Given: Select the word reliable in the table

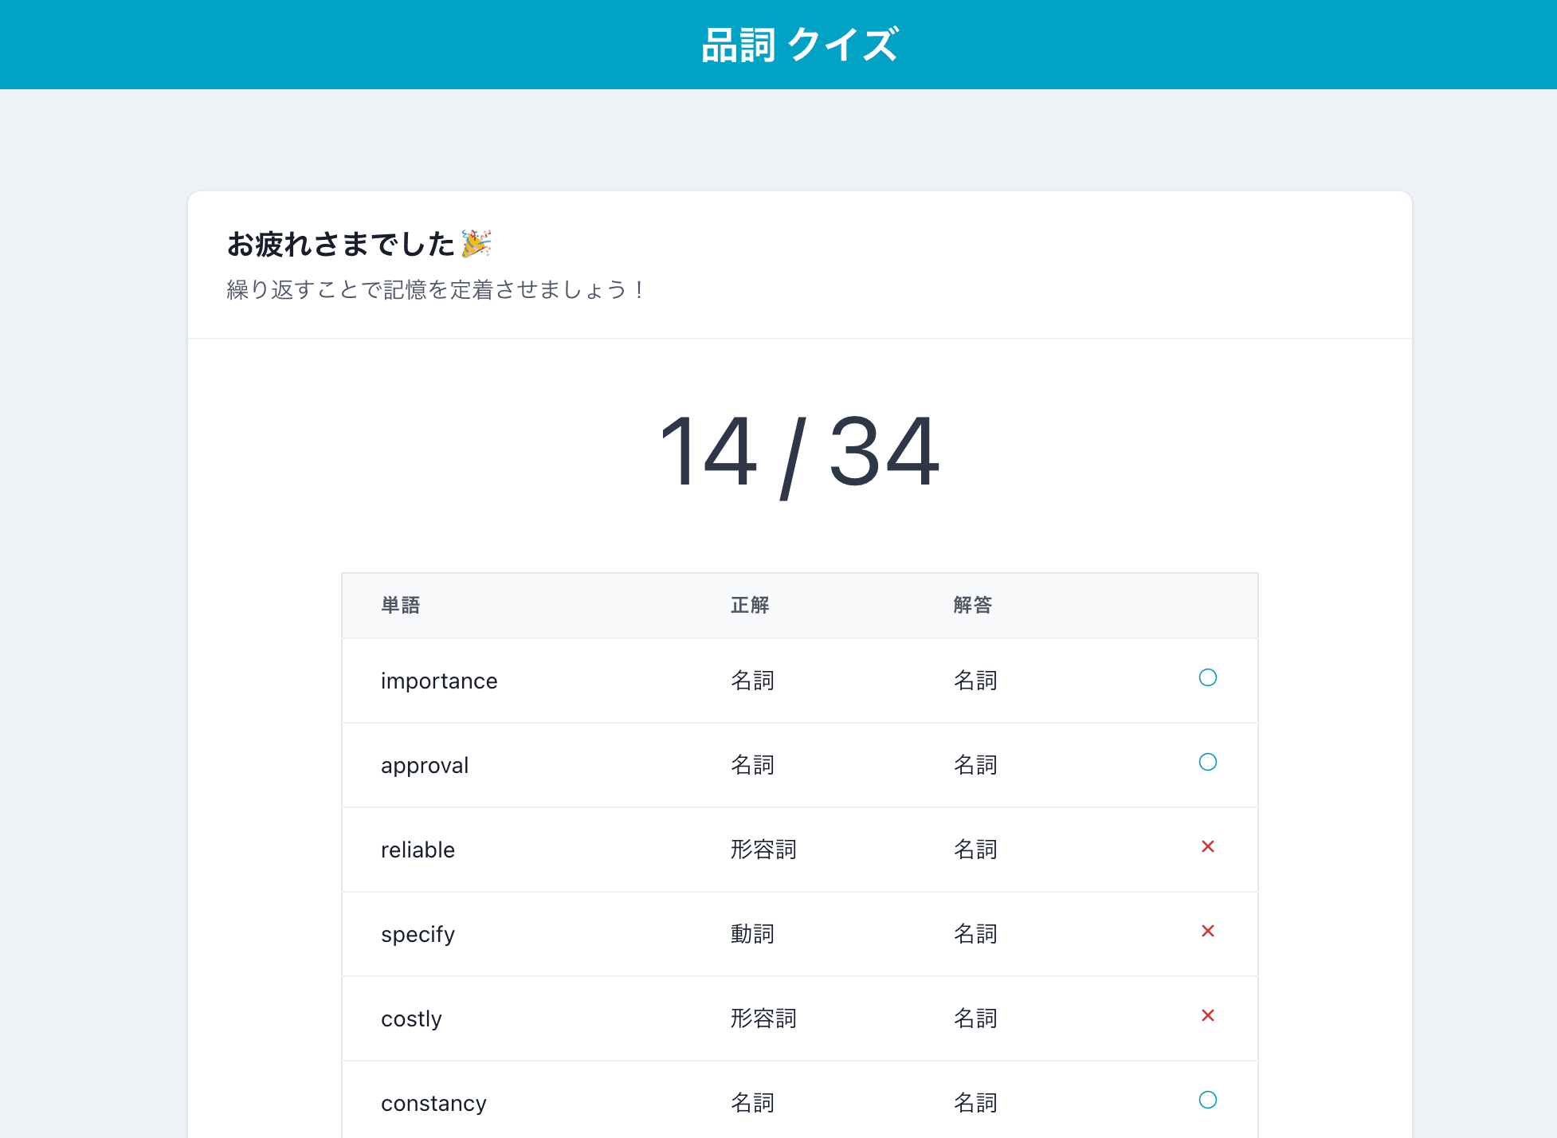Looking at the screenshot, I should coord(418,850).
